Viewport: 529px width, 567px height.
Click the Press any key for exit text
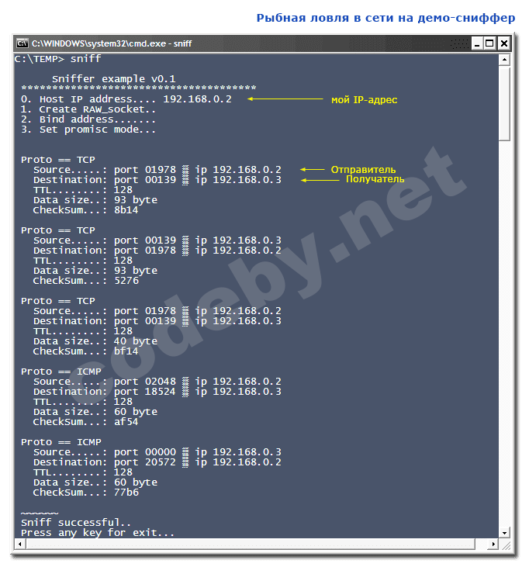pyautogui.click(x=98, y=533)
